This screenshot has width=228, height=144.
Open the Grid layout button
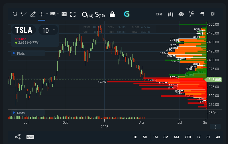(x=159, y=14)
